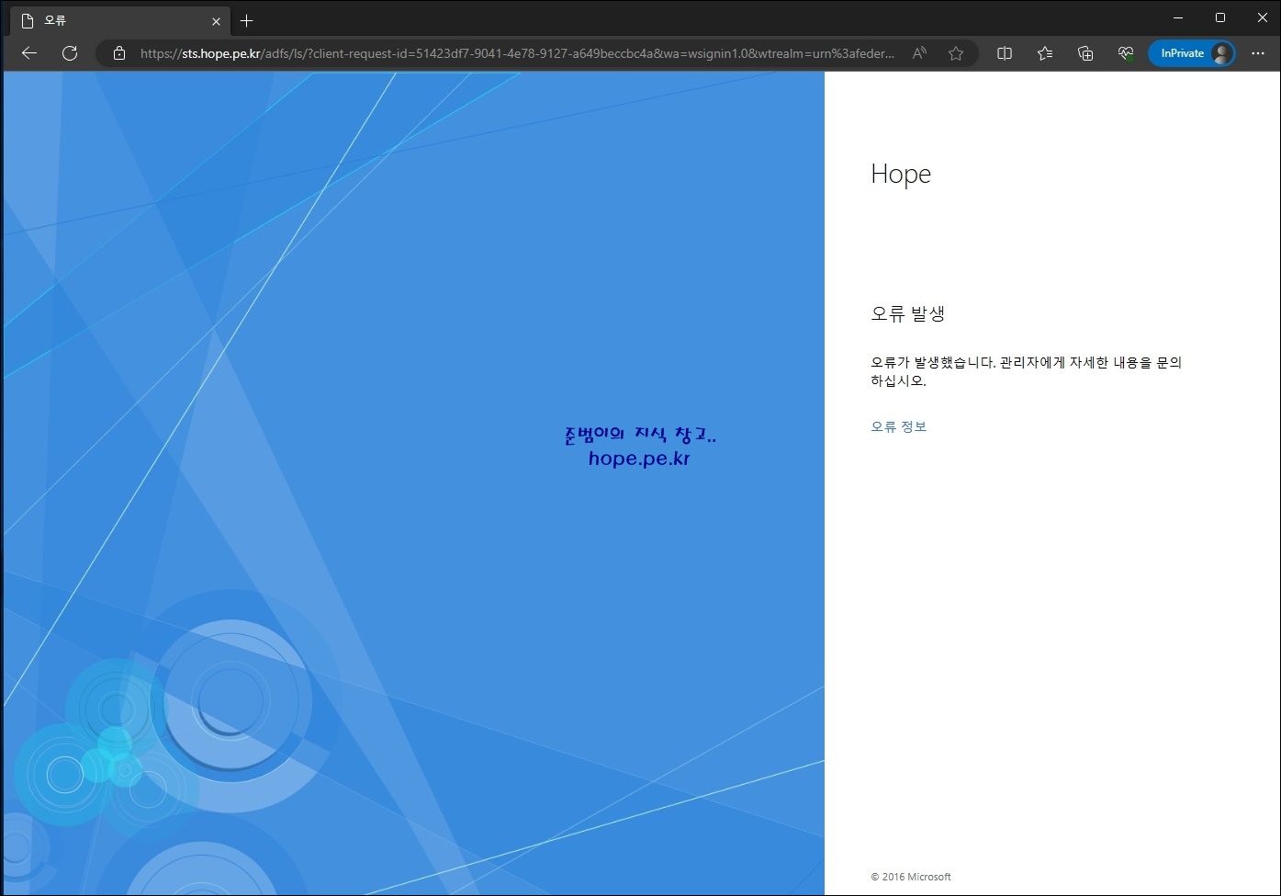The width and height of the screenshot is (1281, 896).
Task: View site security lock information
Action: (x=119, y=53)
